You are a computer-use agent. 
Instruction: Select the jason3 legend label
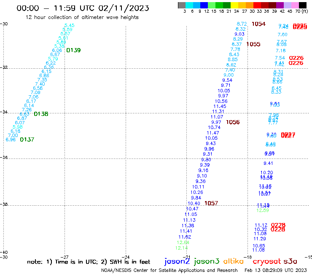[x=207, y=261]
